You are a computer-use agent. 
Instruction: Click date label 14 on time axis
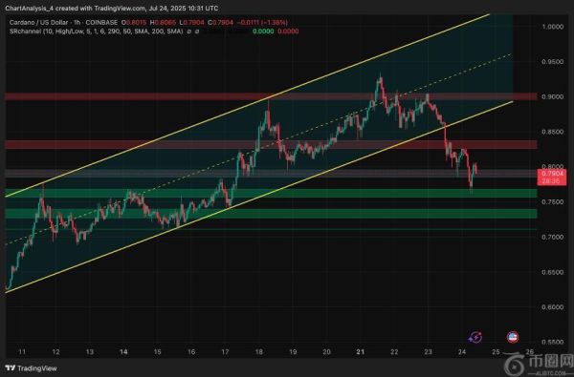click(123, 352)
